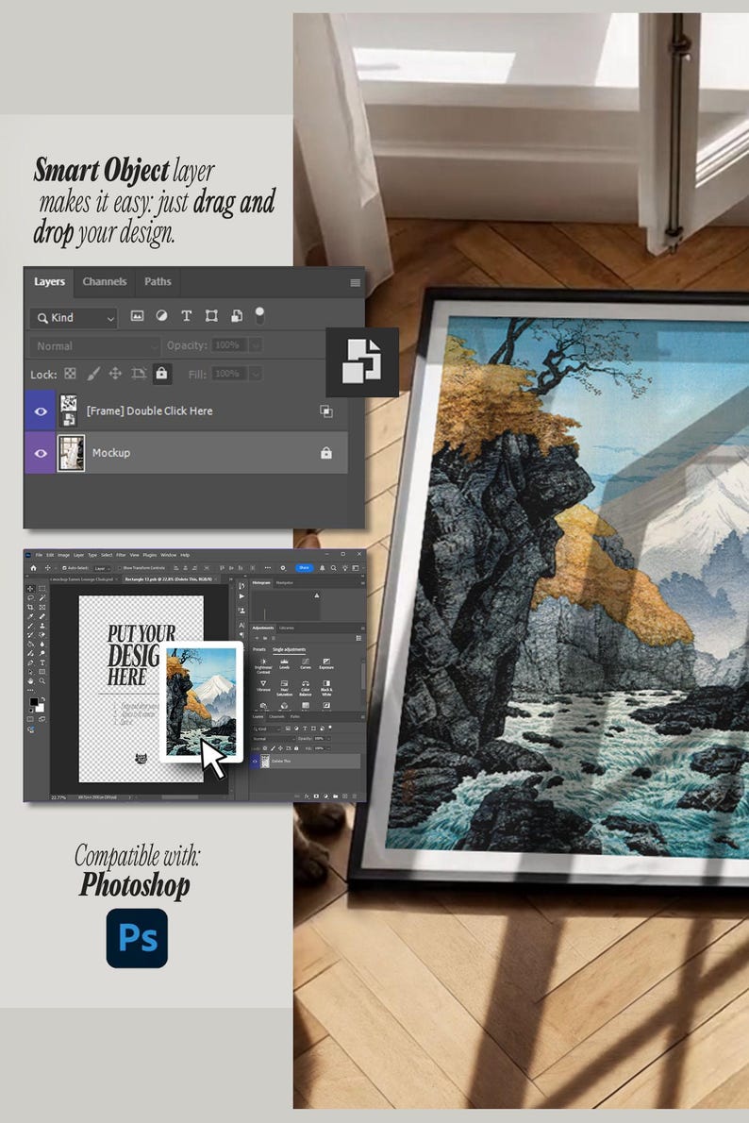Switch to the large Layers tab

click(49, 281)
